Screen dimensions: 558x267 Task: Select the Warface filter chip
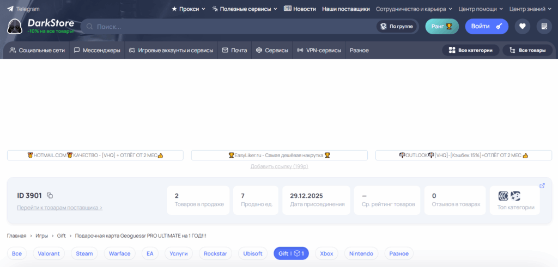point(119,253)
